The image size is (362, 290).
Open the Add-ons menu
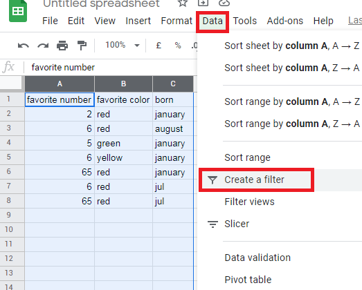click(x=285, y=21)
